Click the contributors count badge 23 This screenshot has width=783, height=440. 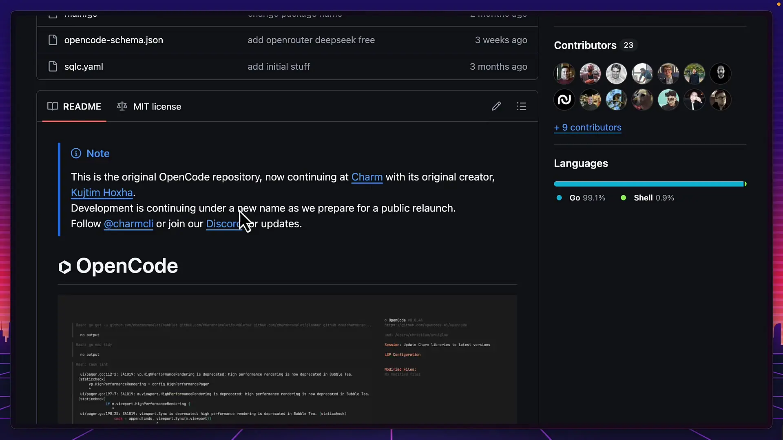[628, 45]
